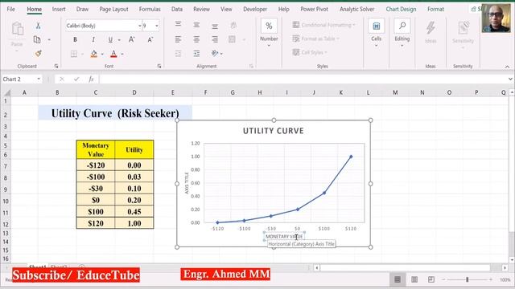Switch to the Developer tab

pos(255,9)
